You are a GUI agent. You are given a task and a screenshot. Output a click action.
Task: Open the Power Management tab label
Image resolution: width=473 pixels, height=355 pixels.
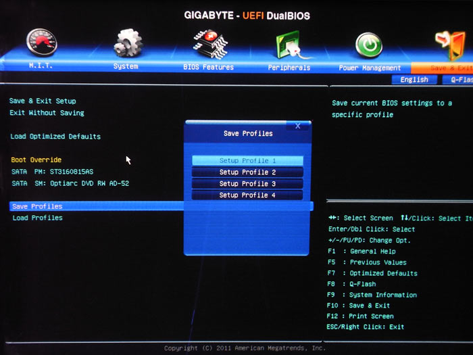click(370, 68)
